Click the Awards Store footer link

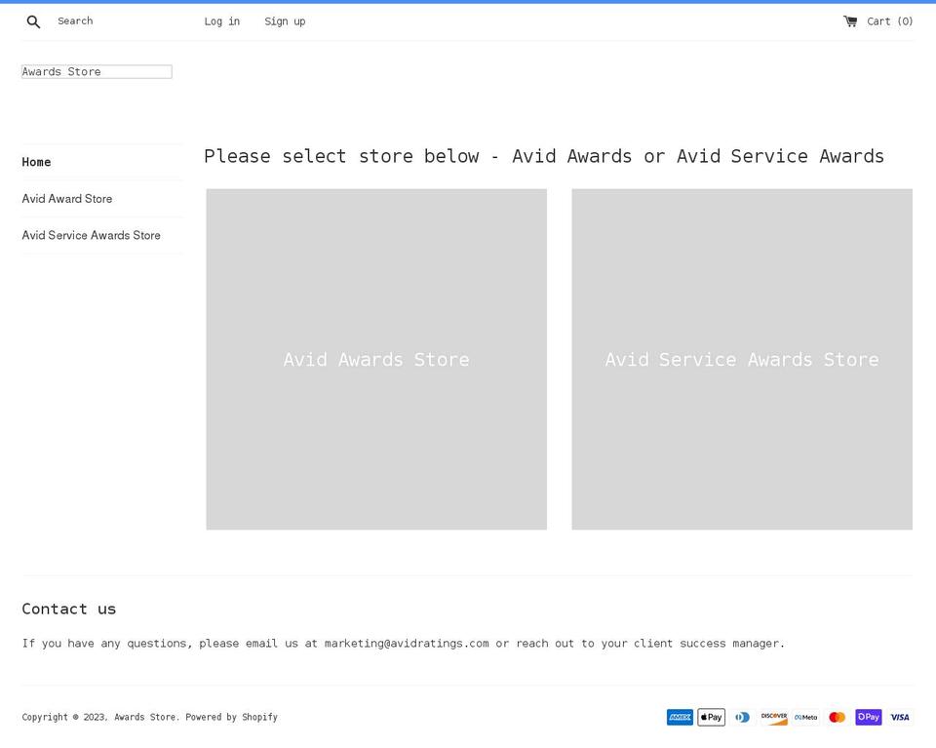point(145,717)
